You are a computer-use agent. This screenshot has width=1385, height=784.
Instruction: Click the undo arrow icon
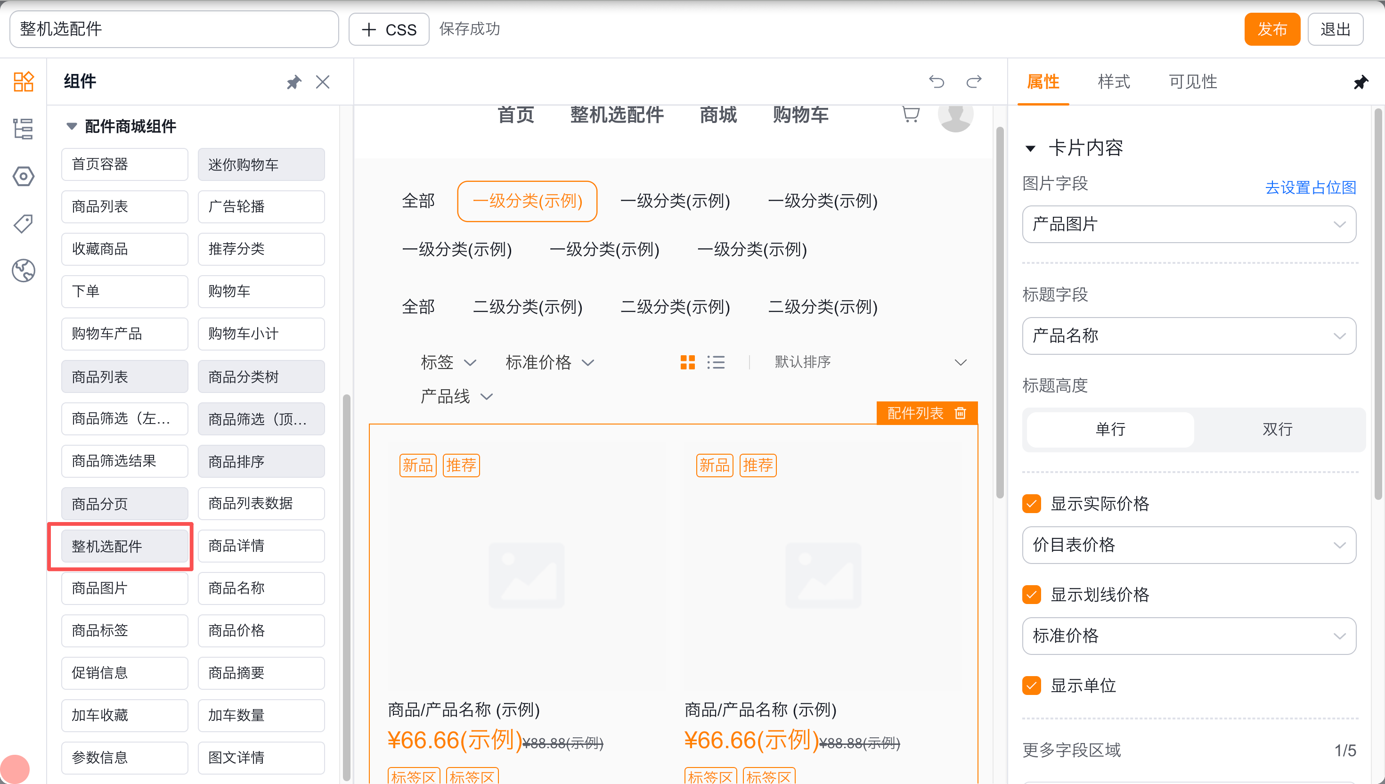(936, 82)
